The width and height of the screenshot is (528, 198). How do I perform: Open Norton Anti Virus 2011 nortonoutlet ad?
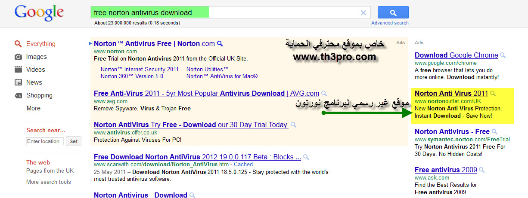tap(451, 93)
